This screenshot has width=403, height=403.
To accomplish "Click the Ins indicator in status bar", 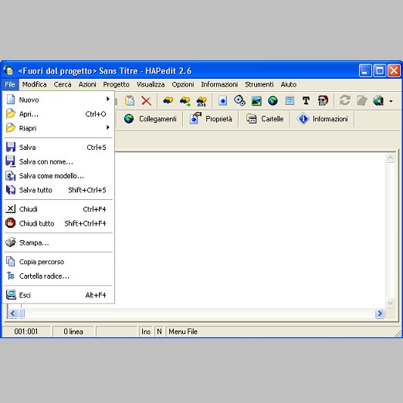I will (x=146, y=331).
